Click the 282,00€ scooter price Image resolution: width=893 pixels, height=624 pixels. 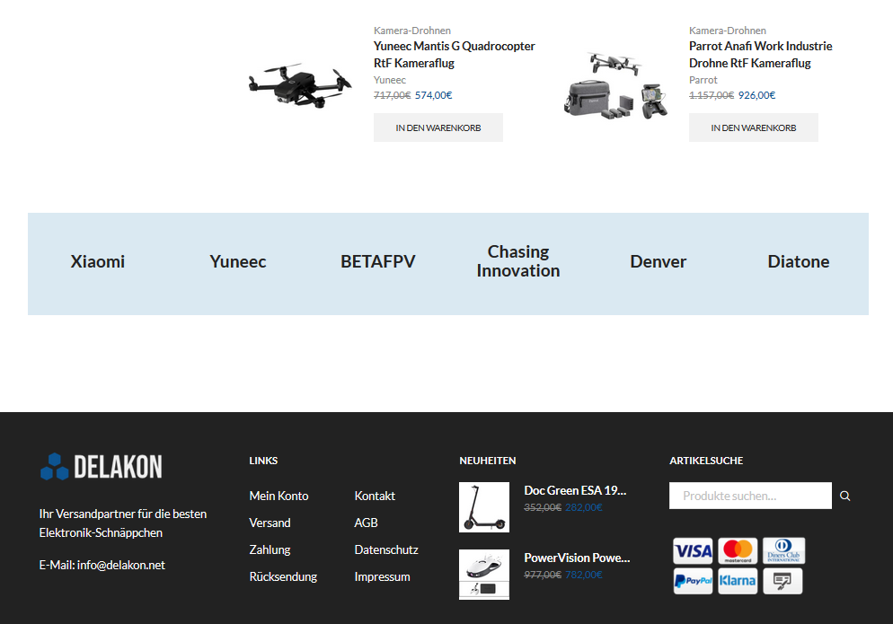click(584, 507)
